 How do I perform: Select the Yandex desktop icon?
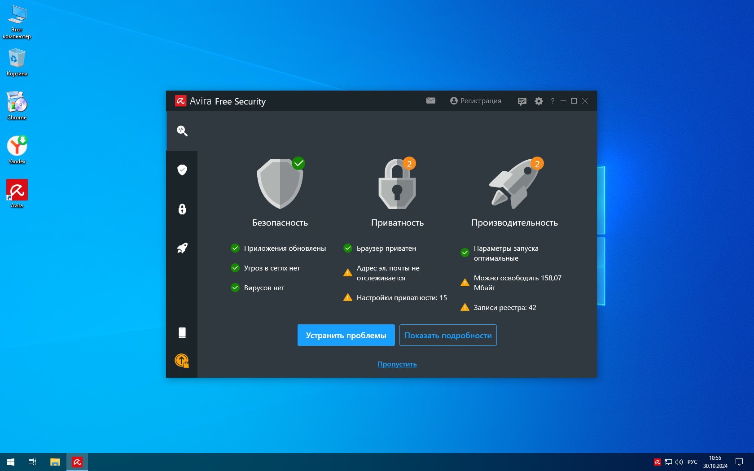(17, 150)
